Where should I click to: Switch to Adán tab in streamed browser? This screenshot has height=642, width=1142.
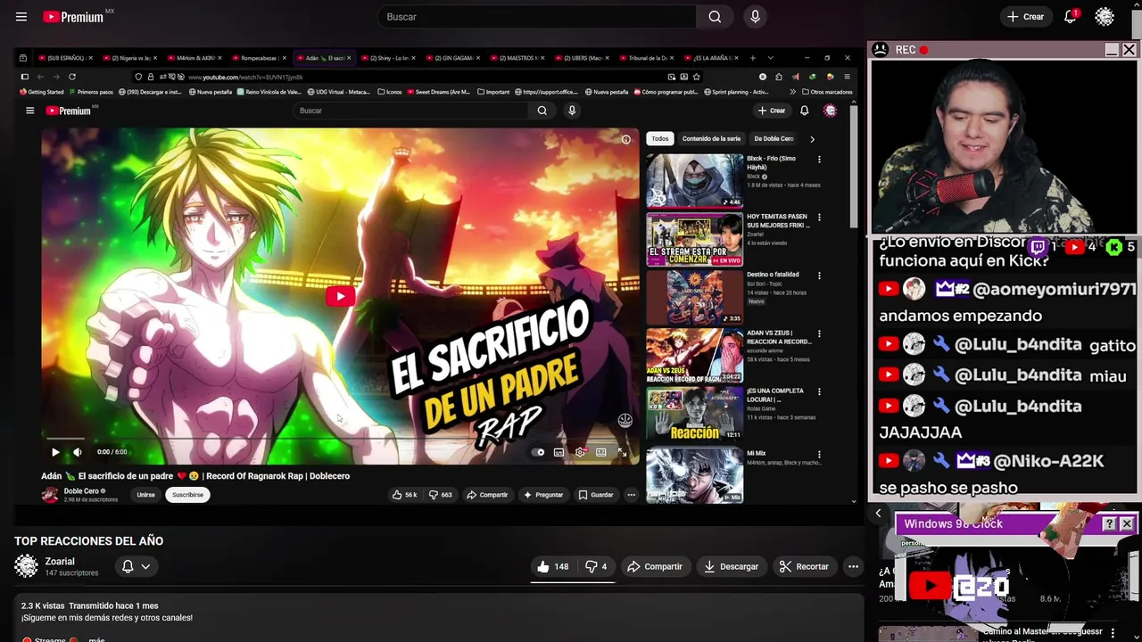(x=324, y=58)
